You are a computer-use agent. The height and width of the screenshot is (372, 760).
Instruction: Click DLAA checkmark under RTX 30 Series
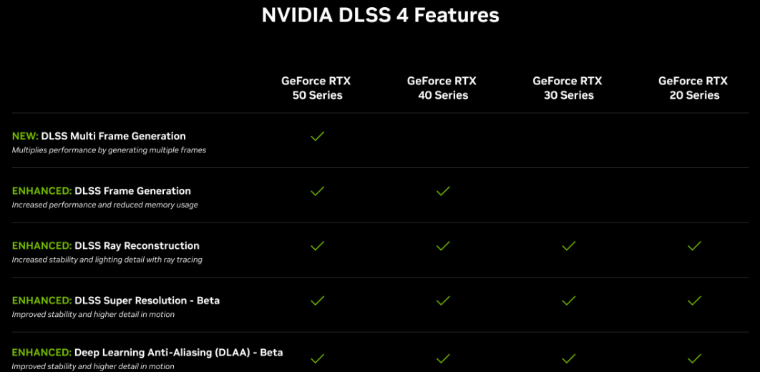[568, 358]
